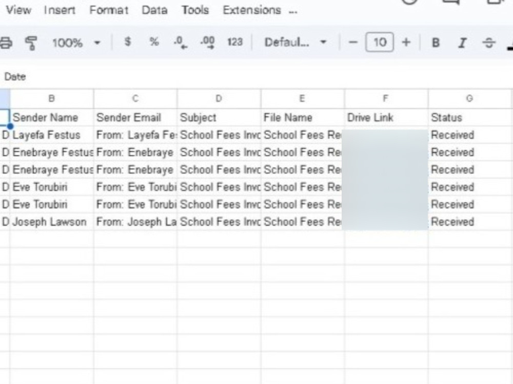Select the Status header cell

(470, 118)
